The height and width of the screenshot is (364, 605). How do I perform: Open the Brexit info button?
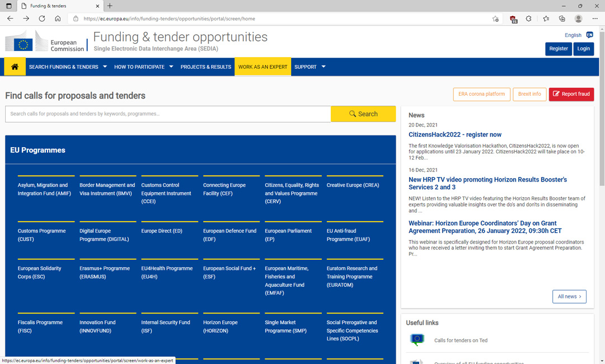pos(529,94)
